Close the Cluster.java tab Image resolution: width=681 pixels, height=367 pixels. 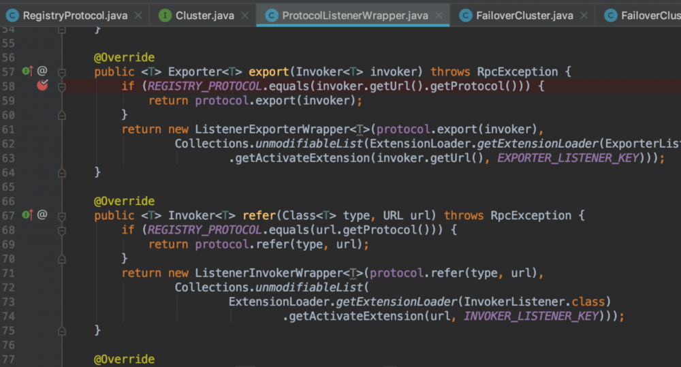point(245,16)
